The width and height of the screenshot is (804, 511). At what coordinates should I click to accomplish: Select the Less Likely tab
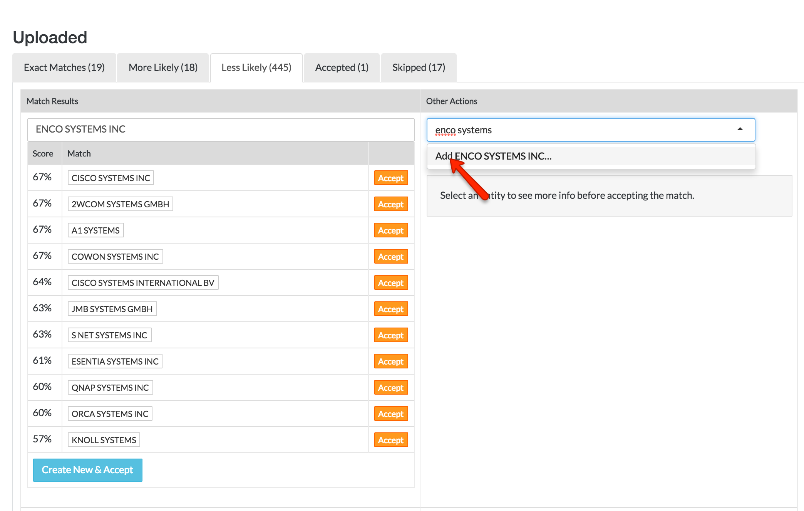256,67
